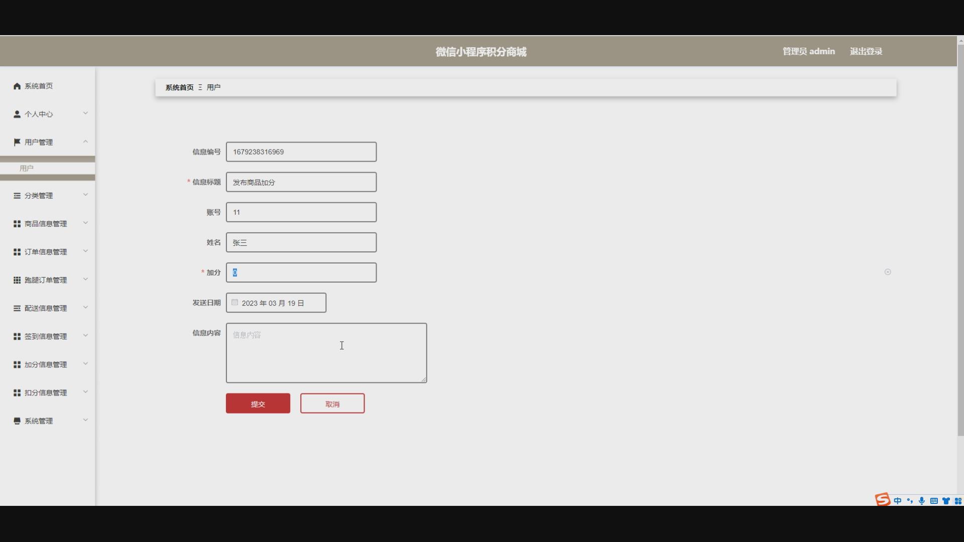Click the home icon beside 系统首页
Viewport: 964px width, 542px height.
17,86
